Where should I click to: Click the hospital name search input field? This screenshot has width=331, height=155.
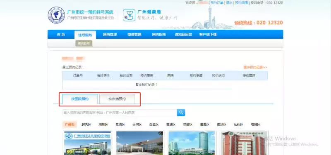120,113
